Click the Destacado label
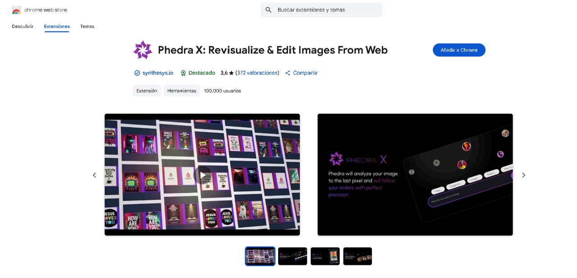The width and height of the screenshot is (577, 278). click(201, 73)
